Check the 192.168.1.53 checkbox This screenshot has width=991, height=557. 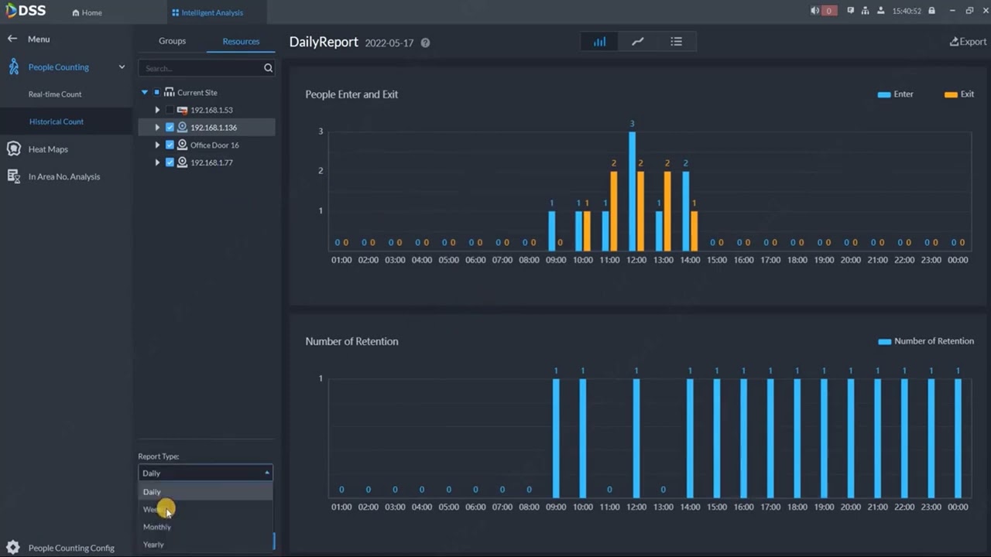point(170,110)
